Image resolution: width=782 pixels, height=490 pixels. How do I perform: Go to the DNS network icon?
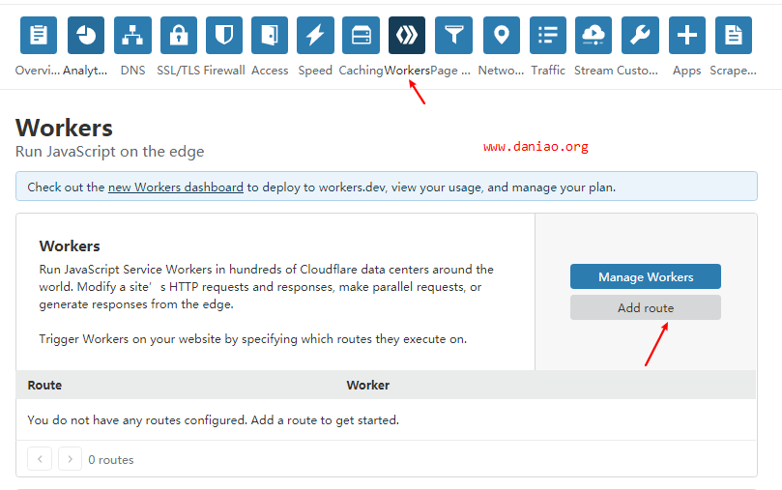point(132,36)
